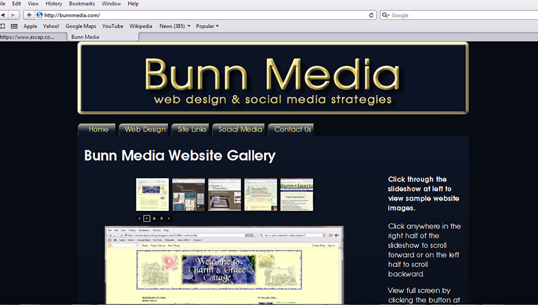
Task: Open the Help menu
Action: tap(133, 4)
